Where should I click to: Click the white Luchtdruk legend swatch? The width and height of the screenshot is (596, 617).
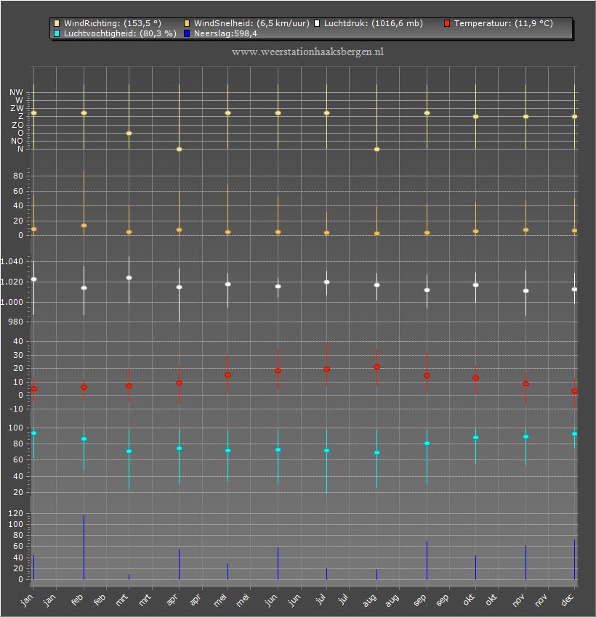(x=317, y=24)
